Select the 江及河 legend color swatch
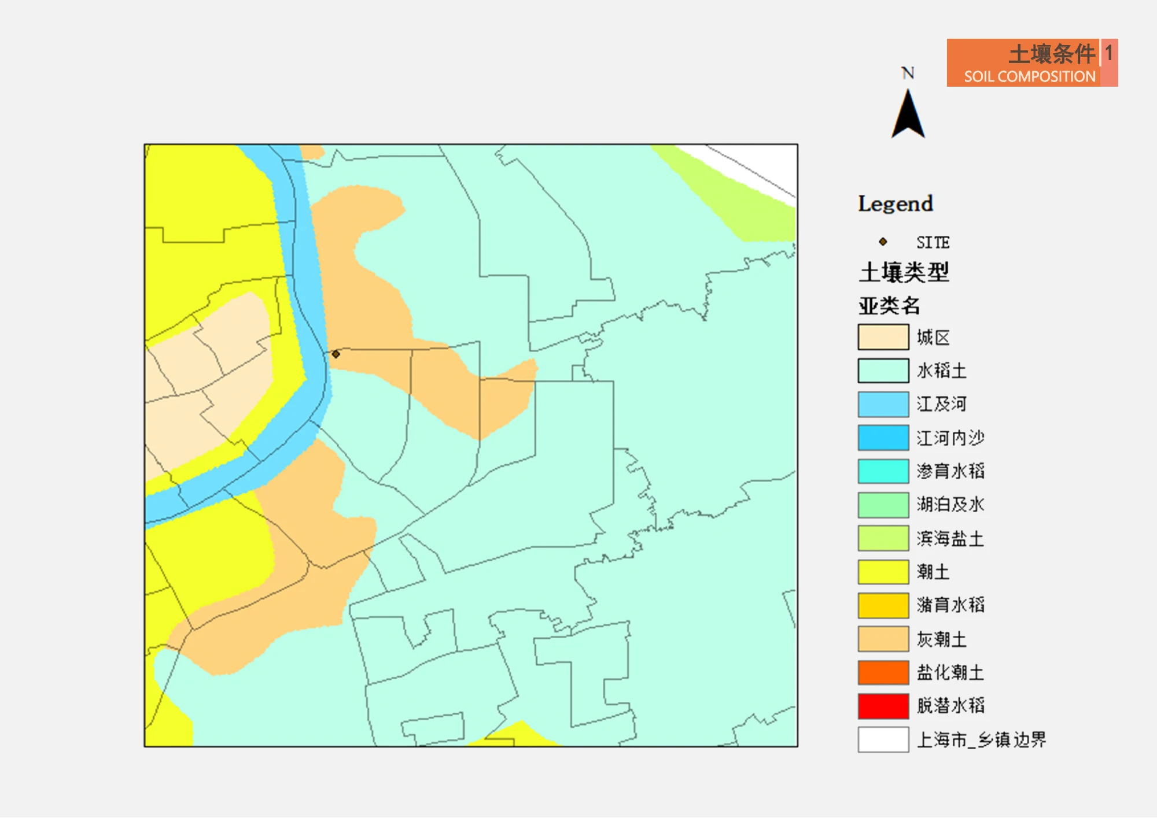The image size is (1157, 818). pyautogui.click(x=883, y=404)
